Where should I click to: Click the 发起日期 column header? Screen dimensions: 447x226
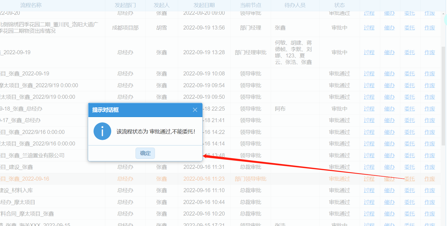click(x=204, y=5)
